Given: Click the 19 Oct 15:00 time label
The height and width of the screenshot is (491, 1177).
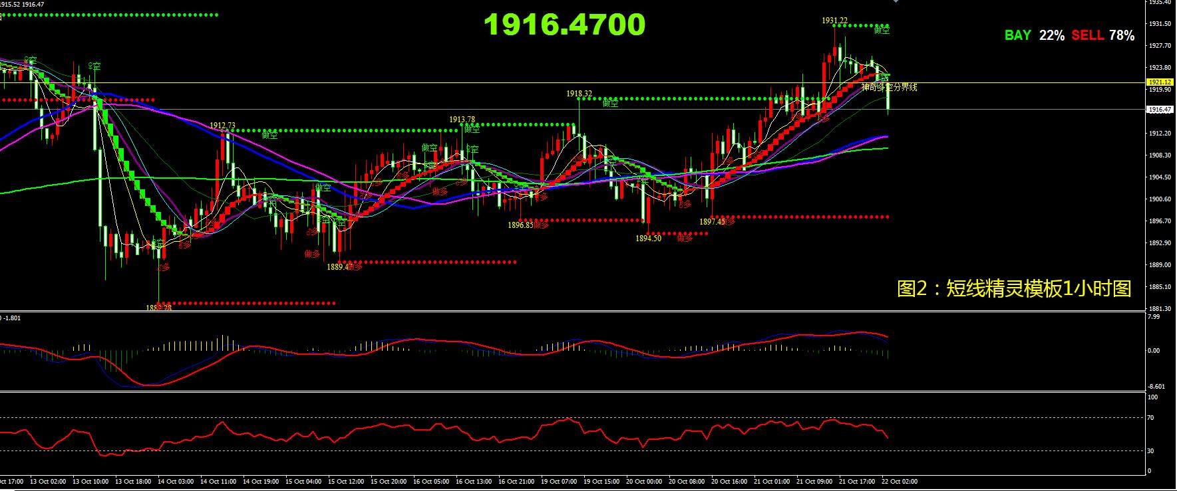Looking at the screenshot, I should [x=601, y=482].
